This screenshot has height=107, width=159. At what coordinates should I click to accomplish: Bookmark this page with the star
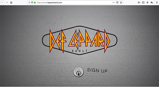click(121, 2)
